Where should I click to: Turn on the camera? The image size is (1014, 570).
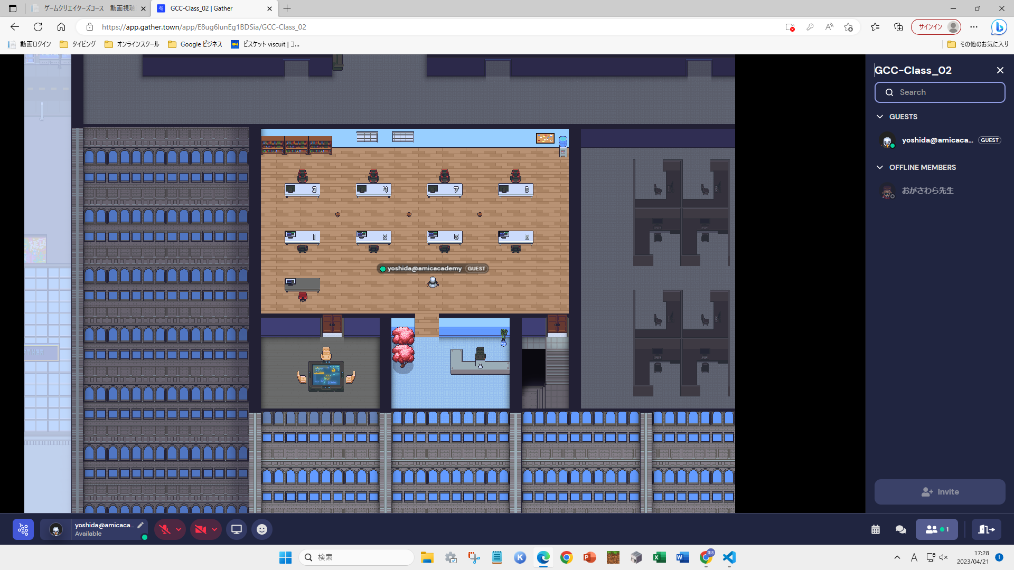[x=200, y=529]
